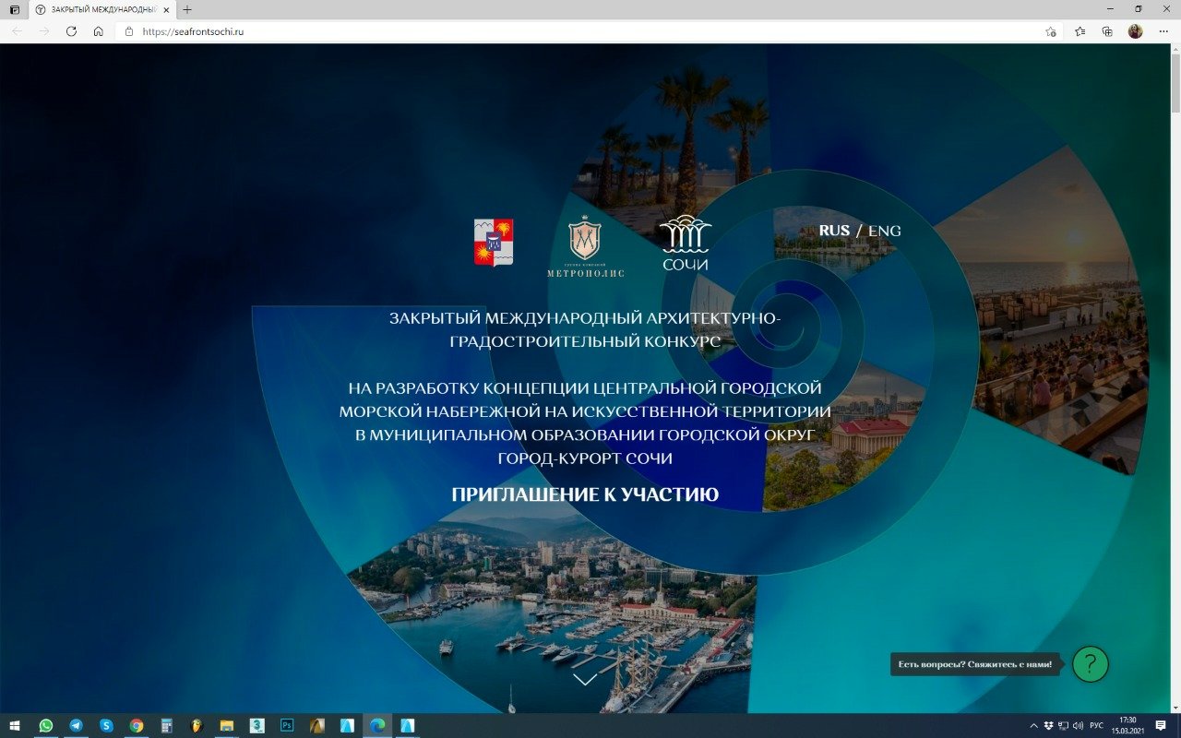
Task: Select the RUS language option
Action: pos(834,231)
